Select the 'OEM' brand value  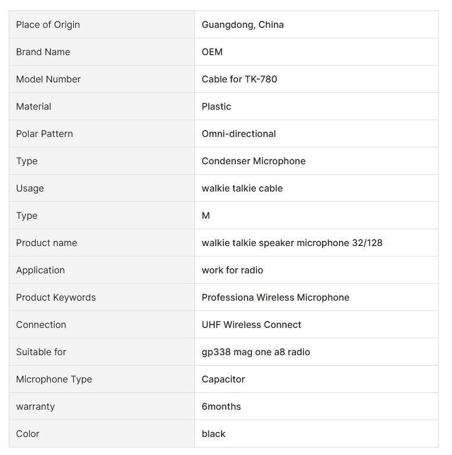coord(212,52)
